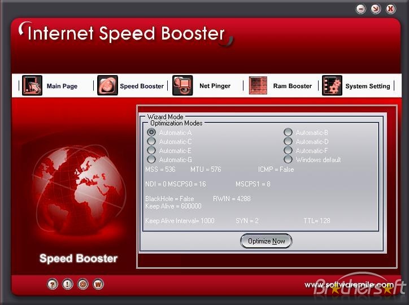Click the Net Pinger monitor icon
Screen dimensions: 409x305
182,85
